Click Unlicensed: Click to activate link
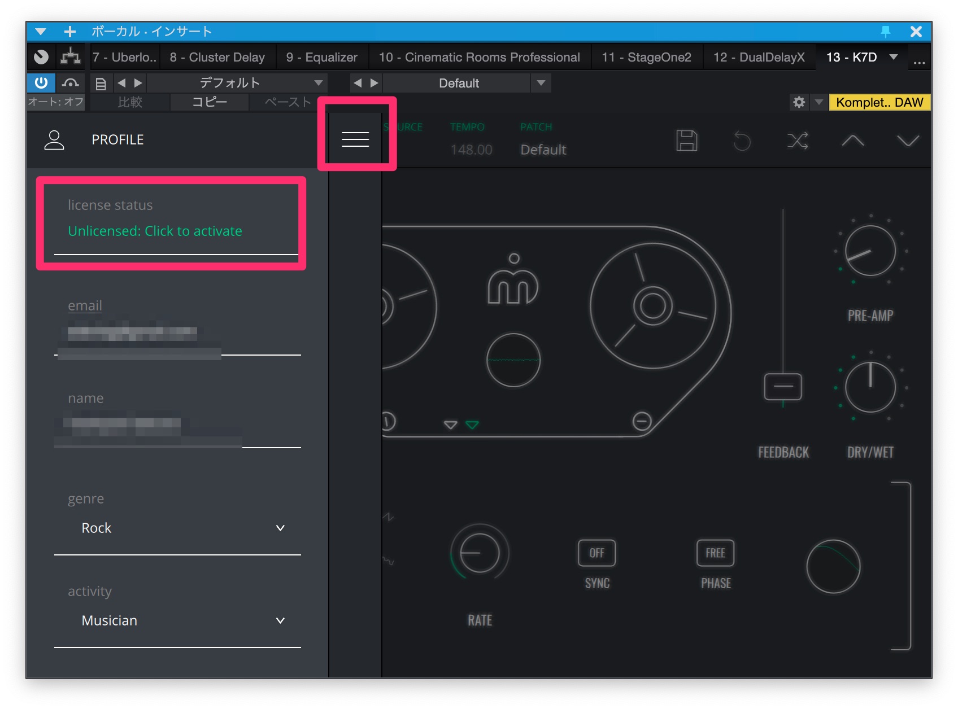The width and height of the screenshot is (958, 709). tap(155, 231)
